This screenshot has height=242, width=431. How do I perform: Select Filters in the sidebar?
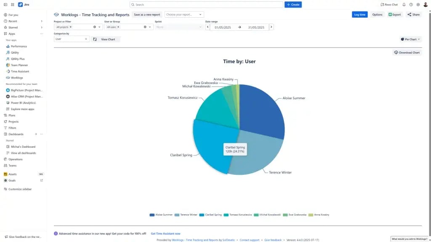click(x=13, y=128)
